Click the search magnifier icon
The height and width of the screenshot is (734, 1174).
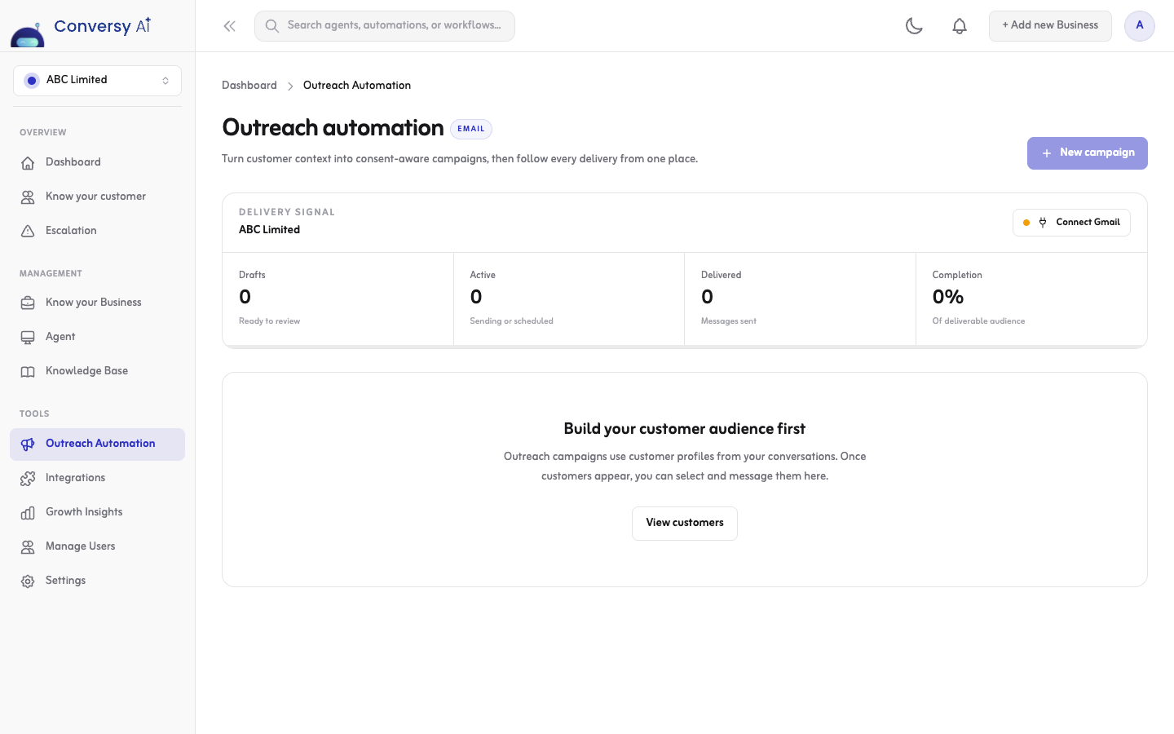(272, 26)
